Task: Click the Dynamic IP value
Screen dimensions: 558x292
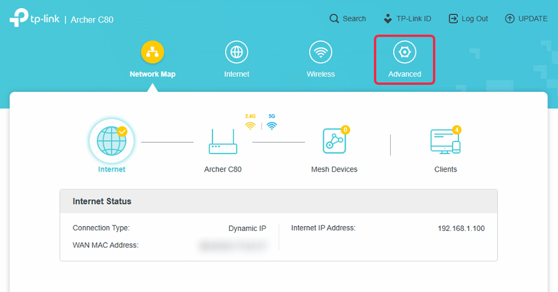Action: pos(247,228)
